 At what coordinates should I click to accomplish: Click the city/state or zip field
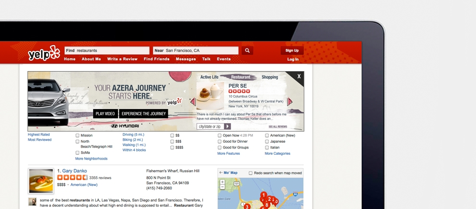tap(211, 126)
